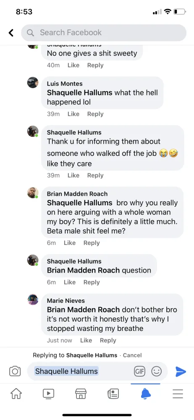Open the Watch video tab icon
Screen dimensions: 194x420
pyautogui.click(x=49, y=394)
